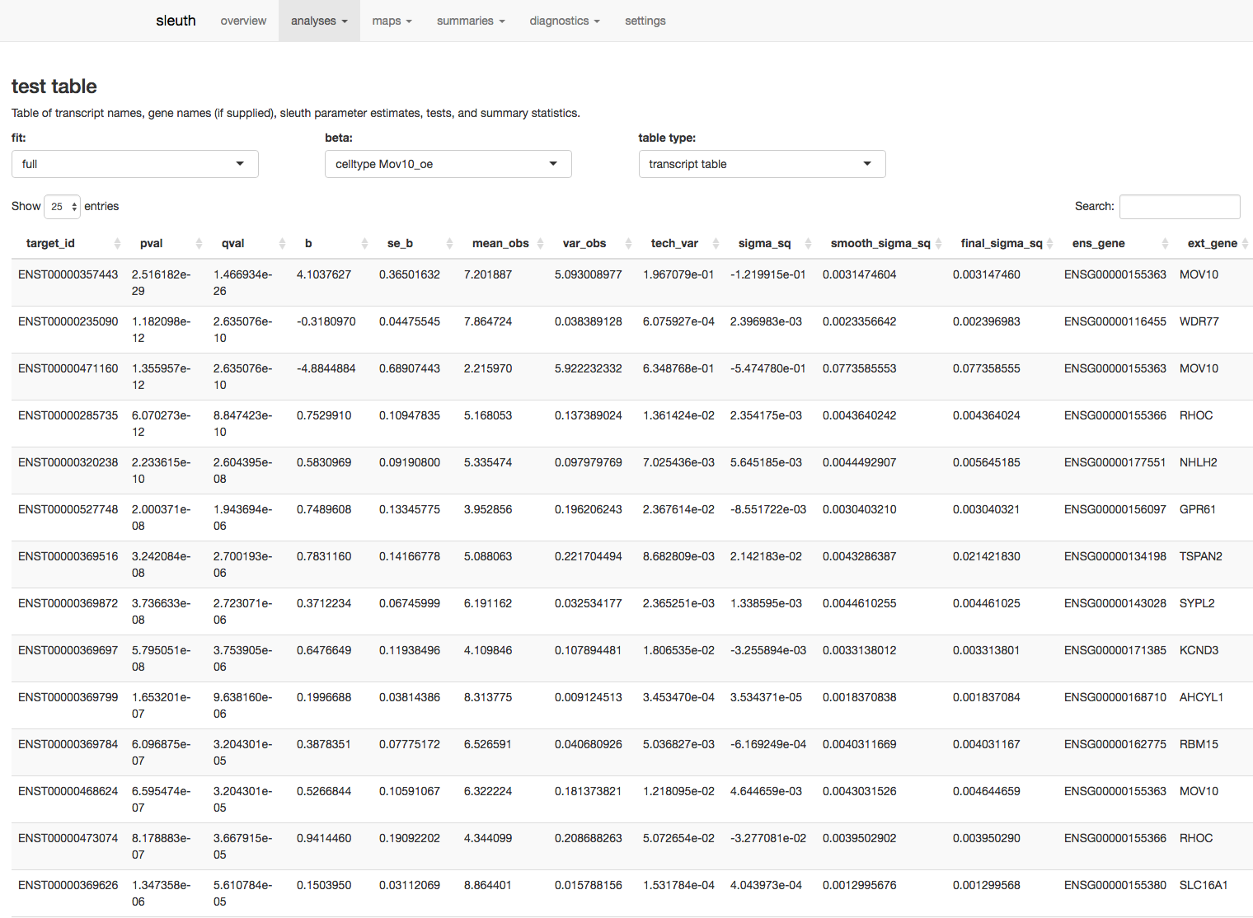Viewport: 1253px width, 918px height.
Task: Select transcript ENST00000369626 cell
Action: 68,885
